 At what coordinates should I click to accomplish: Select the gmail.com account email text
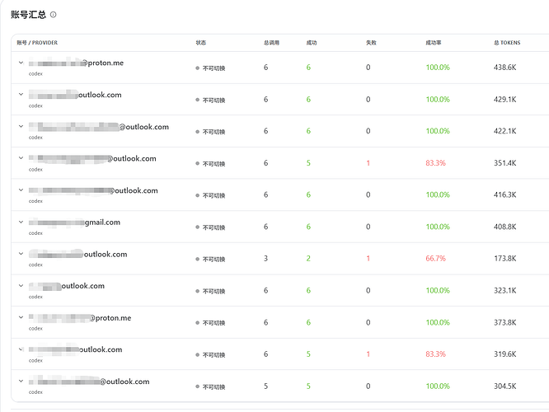point(74,222)
